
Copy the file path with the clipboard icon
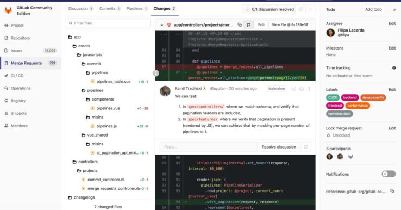tap(240, 25)
